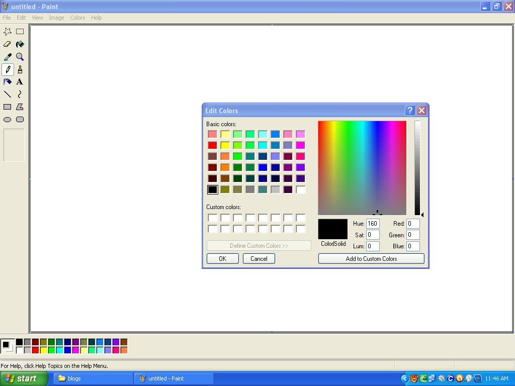Select the orange basic color swatch

(x=225, y=167)
